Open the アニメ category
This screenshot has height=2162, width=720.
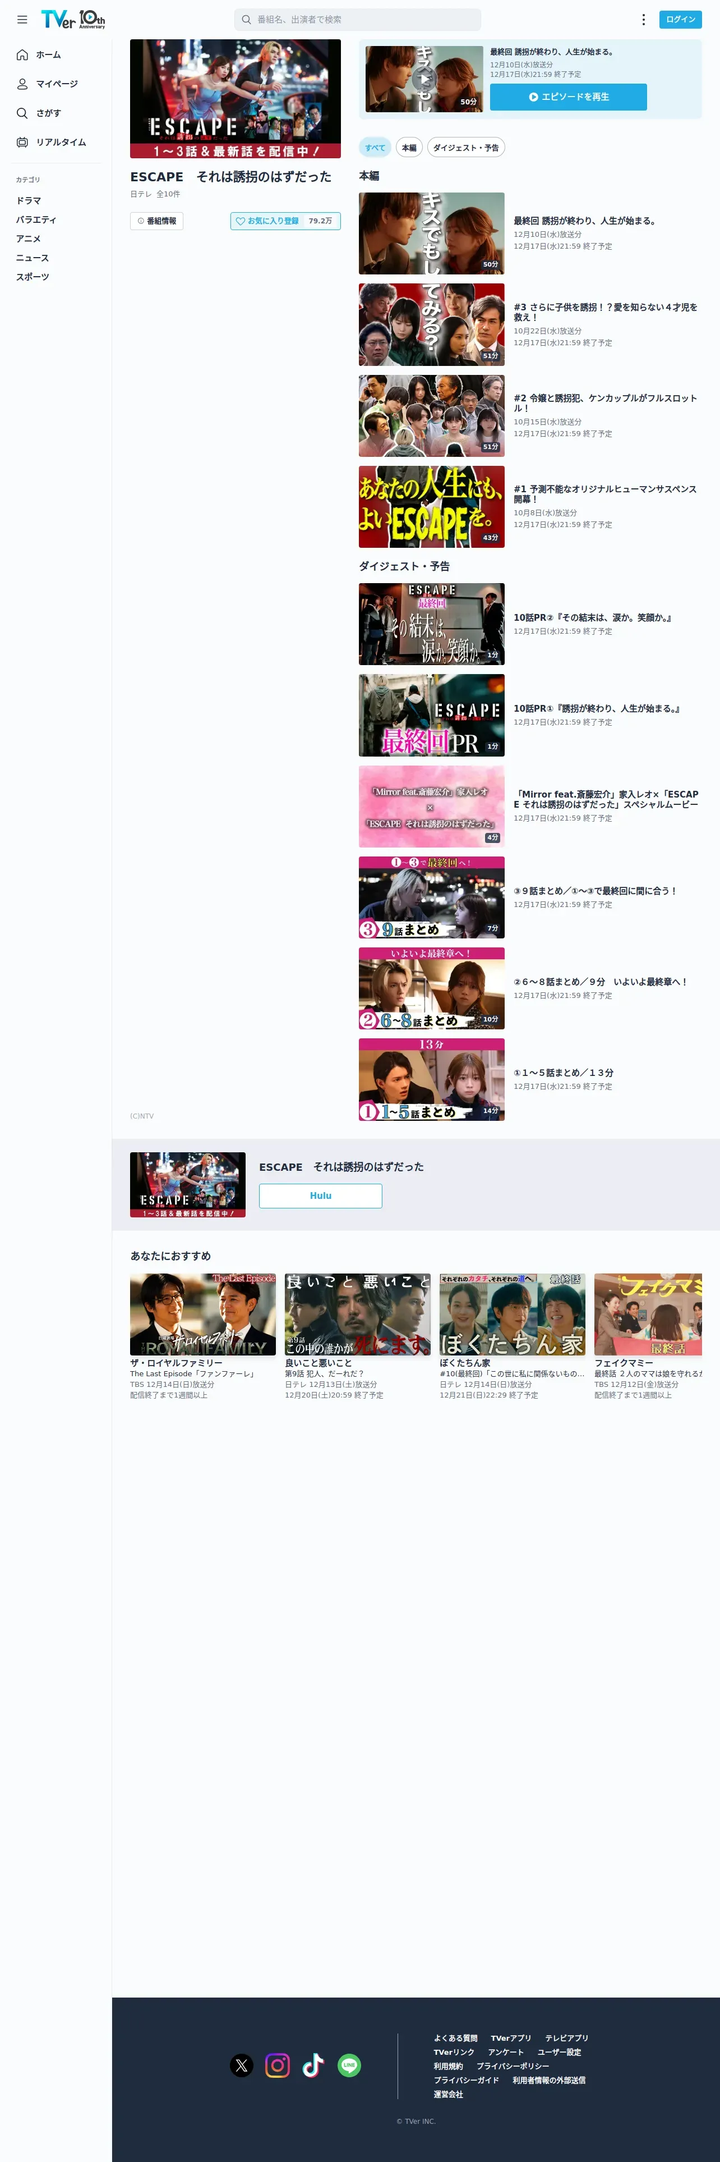[29, 239]
